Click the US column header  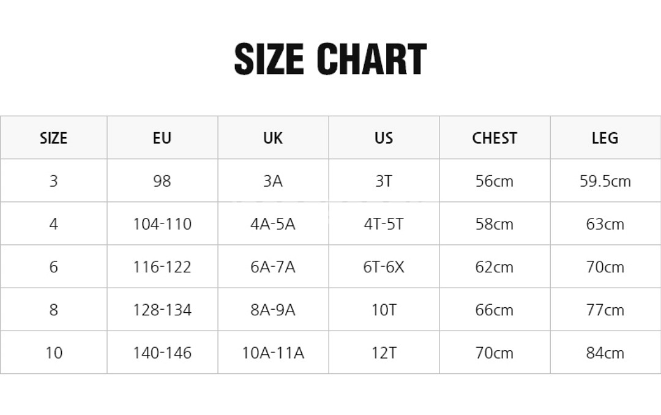[384, 138]
